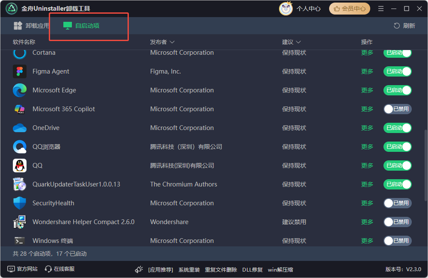This screenshot has width=428, height=278.
Task: Open win解压缩 recommended tool
Action: [x=280, y=270]
